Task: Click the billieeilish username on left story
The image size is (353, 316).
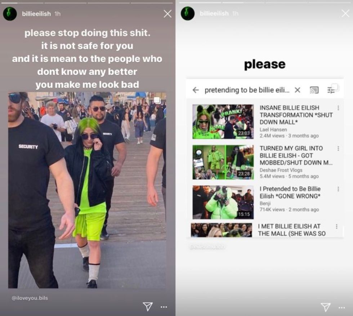Action: (x=36, y=14)
